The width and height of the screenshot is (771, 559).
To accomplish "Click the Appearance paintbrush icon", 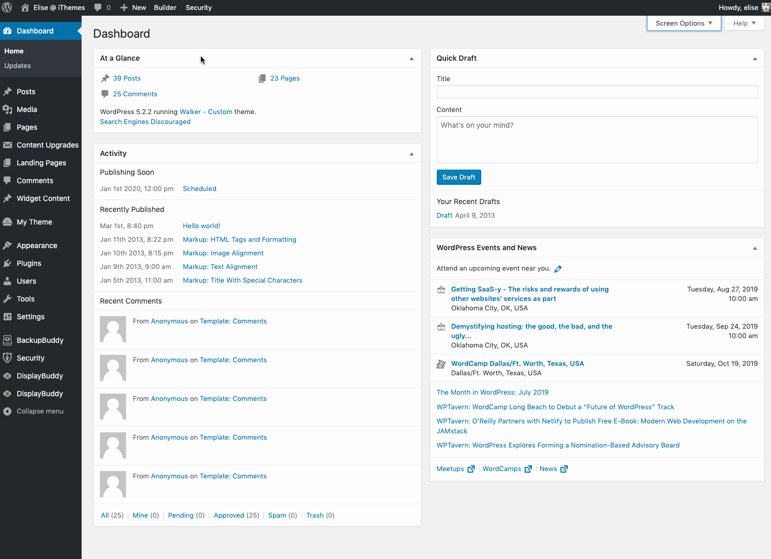I will 7,245.
